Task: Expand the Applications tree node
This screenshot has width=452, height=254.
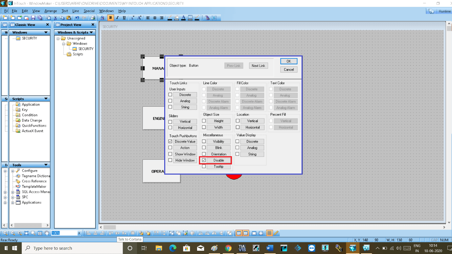Action: [x=13, y=203]
